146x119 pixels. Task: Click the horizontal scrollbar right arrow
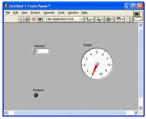click(136, 113)
